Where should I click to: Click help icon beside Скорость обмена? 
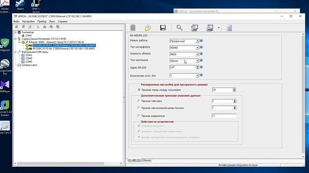click(201, 54)
